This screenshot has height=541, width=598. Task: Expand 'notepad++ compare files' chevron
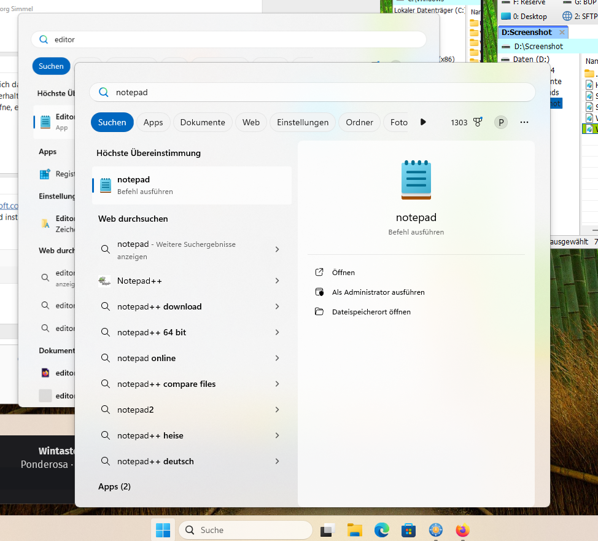278,384
